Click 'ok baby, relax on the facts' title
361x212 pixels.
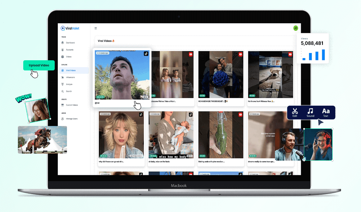pyautogui.click(x=159, y=162)
